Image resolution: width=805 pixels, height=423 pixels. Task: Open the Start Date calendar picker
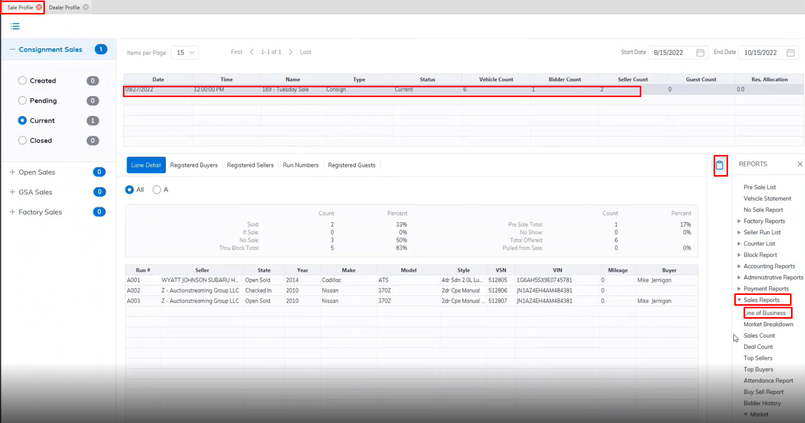tap(700, 53)
